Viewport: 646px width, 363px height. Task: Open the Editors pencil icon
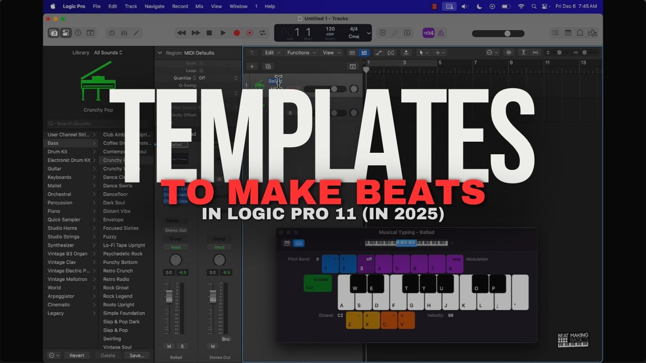click(136, 33)
